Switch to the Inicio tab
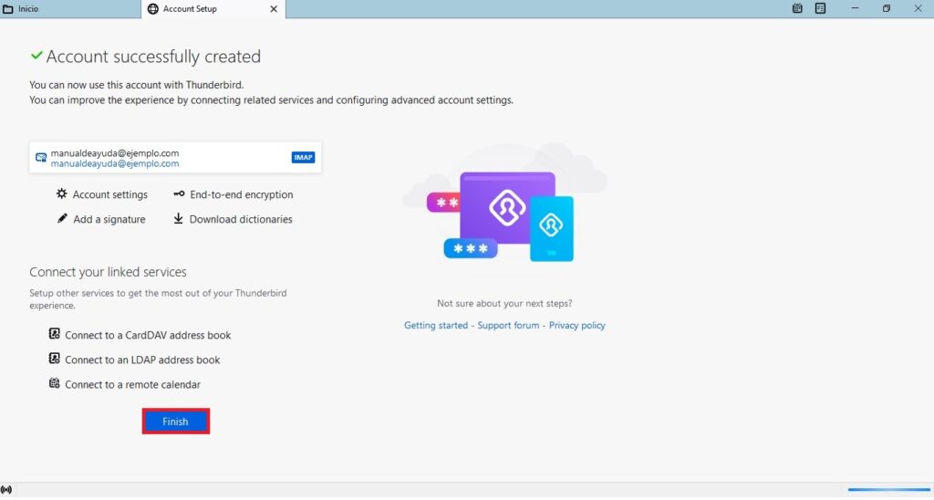 (x=70, y=9)
